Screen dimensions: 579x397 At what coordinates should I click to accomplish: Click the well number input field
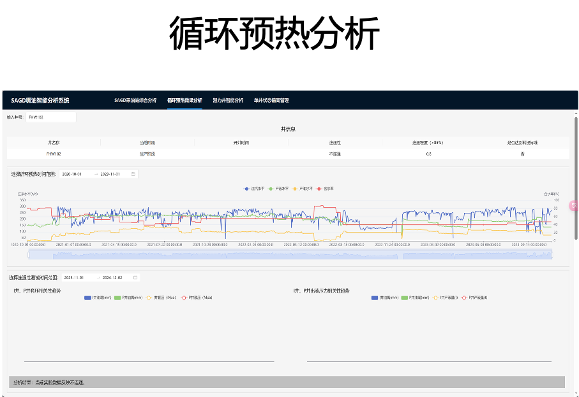pos(50,117)
